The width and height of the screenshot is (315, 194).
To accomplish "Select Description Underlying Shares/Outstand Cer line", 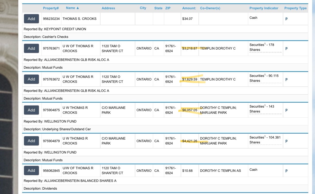I will click(x=57, y=129).
